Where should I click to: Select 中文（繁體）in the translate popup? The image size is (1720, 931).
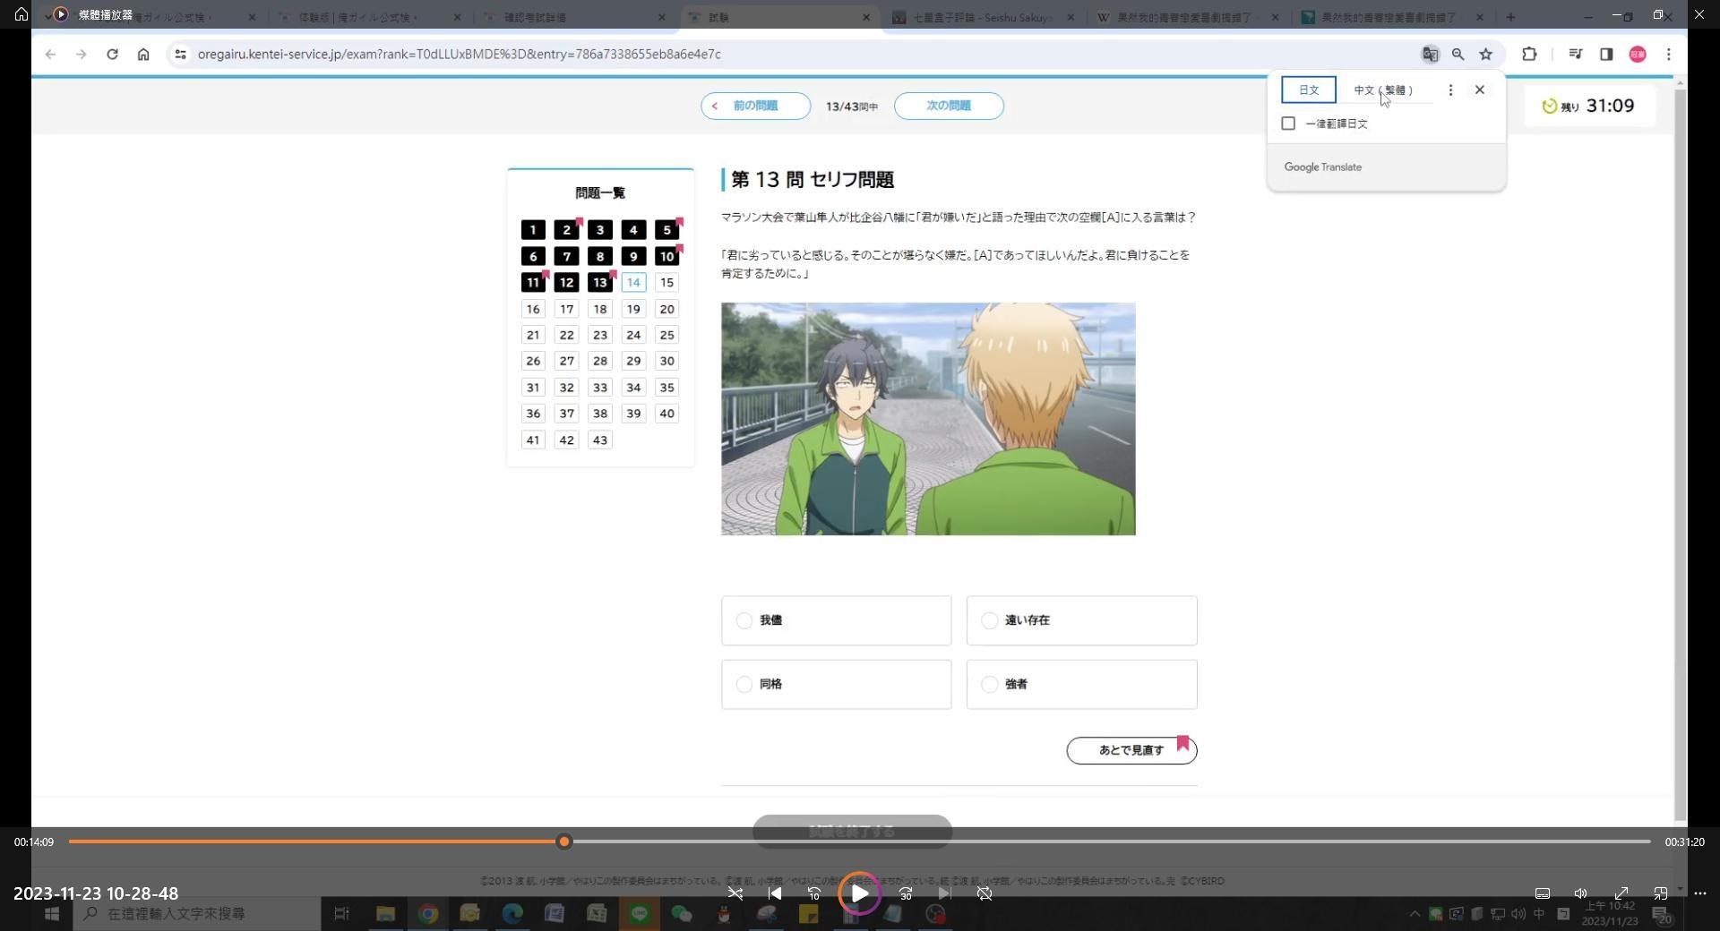pyautogui.click(x=1383, y=90)
